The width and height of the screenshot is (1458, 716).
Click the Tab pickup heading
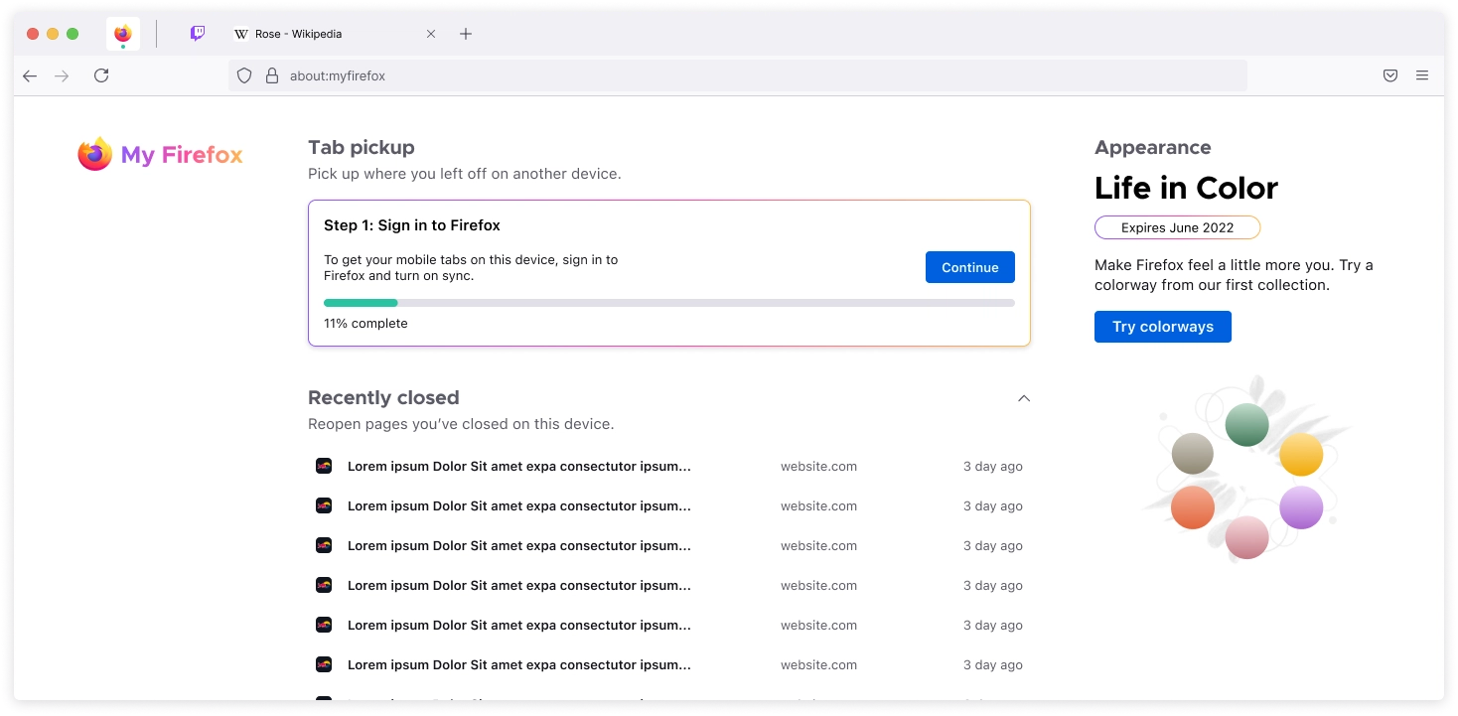362,148
